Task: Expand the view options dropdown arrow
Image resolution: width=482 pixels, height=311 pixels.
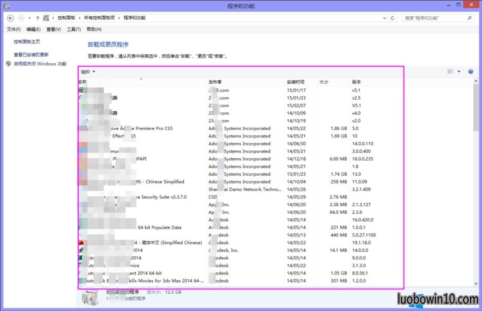Action: click(x=459, y=71)
